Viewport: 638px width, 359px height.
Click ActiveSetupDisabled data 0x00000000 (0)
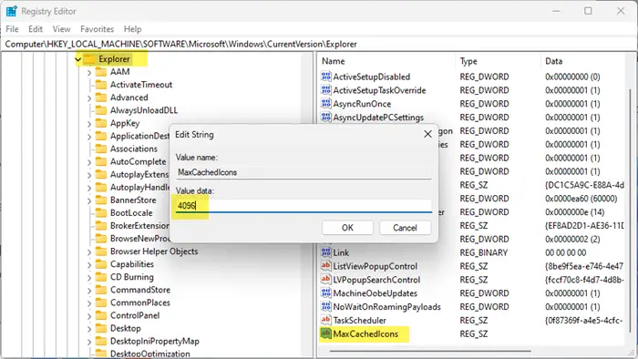point(572,77)
